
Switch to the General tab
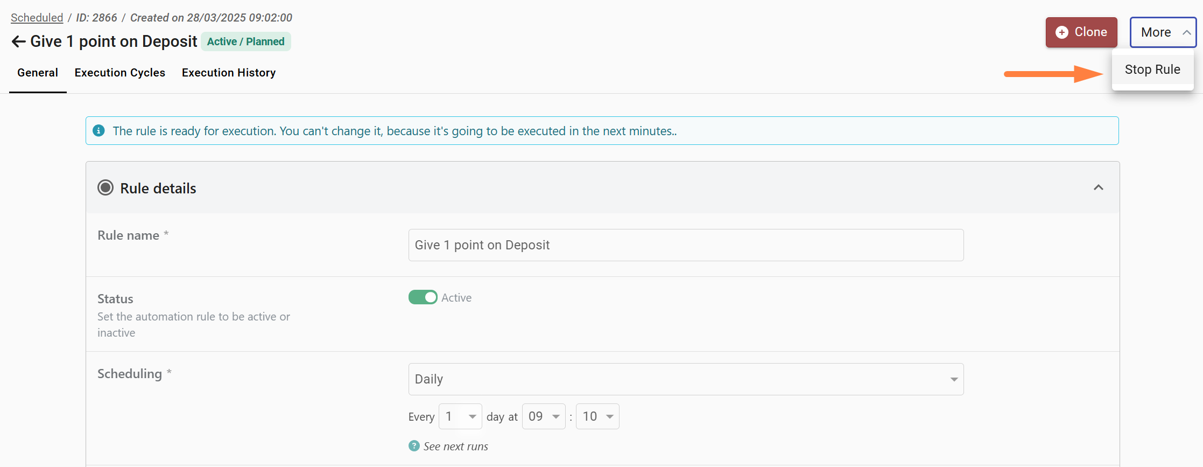[x=38, y=73]
